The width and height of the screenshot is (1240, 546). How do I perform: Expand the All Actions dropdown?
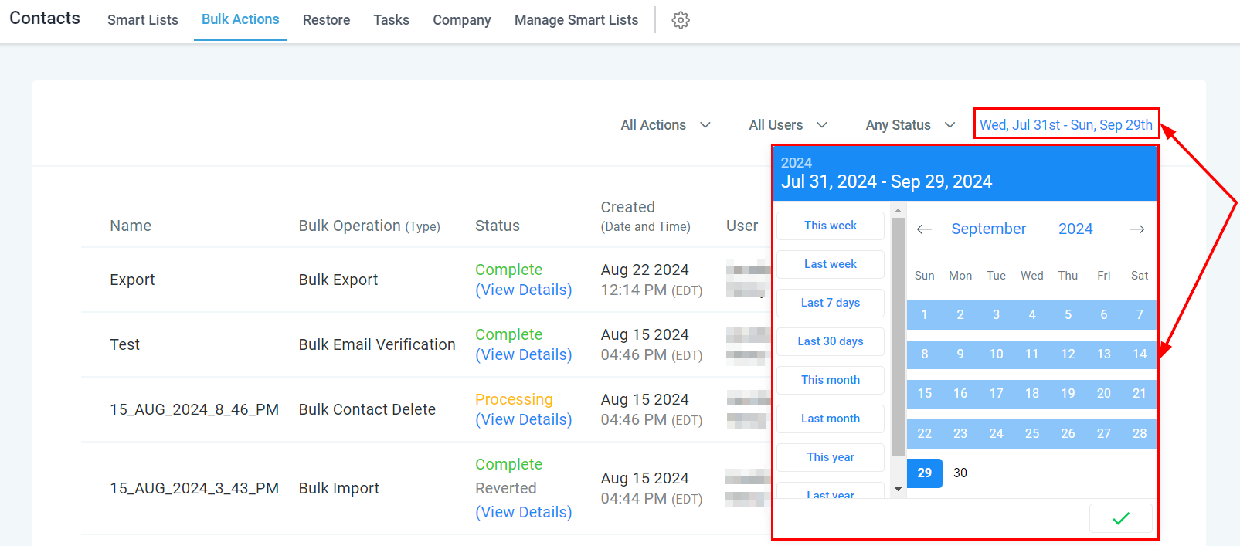[665, 125]
